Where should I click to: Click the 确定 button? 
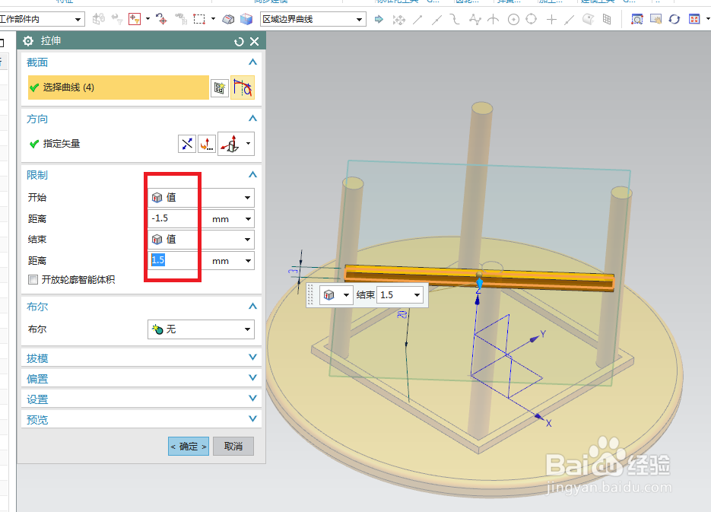pyautogui.click(x=188, y=447)
